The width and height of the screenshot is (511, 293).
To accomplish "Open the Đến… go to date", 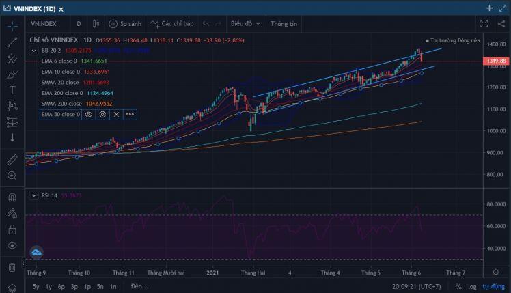I will (139, 286).
